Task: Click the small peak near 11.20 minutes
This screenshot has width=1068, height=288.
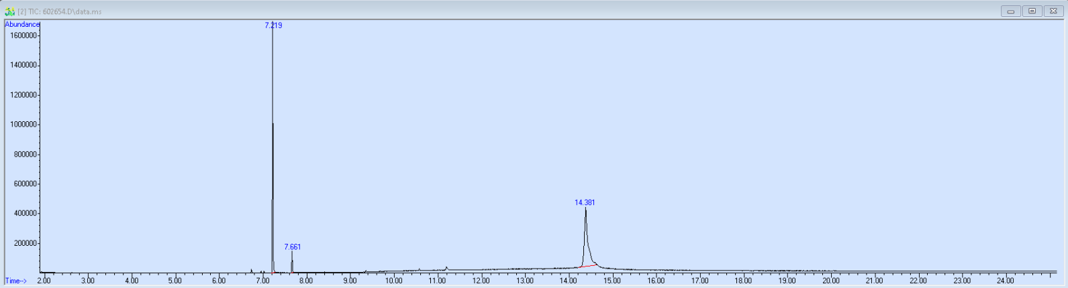Action: pos(446,268)
